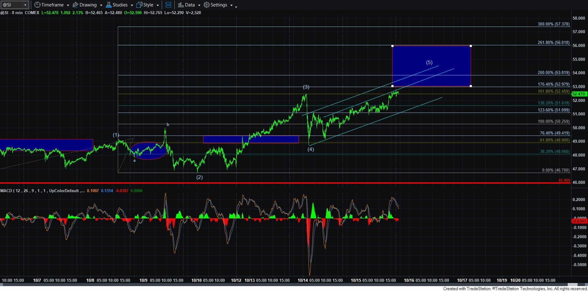Image resolution: width=588 pixels, height=291 pixels.
Task: Click the Timeframe clock icon
Action: (37, 5)
